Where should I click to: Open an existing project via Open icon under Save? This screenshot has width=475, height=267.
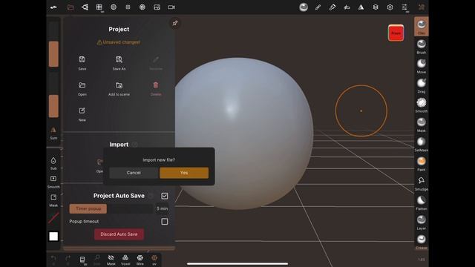(x=82, y=85)
